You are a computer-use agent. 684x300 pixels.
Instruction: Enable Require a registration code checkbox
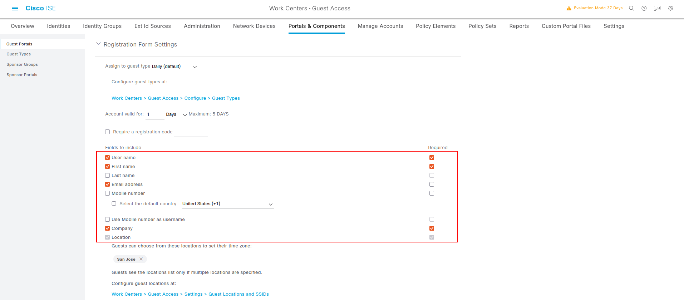(108, 132)
